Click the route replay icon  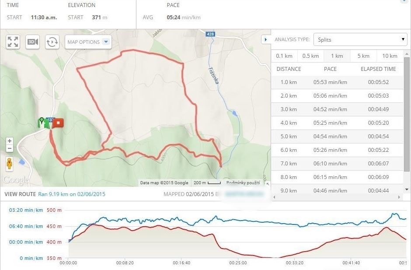[x=52, y=42]
